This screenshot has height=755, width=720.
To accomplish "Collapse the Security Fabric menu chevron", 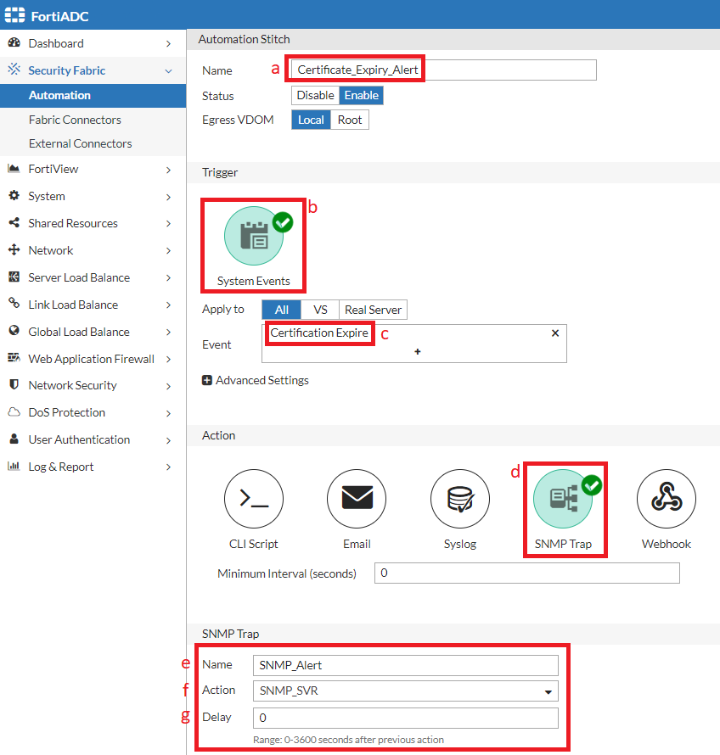I will (168, 71).
